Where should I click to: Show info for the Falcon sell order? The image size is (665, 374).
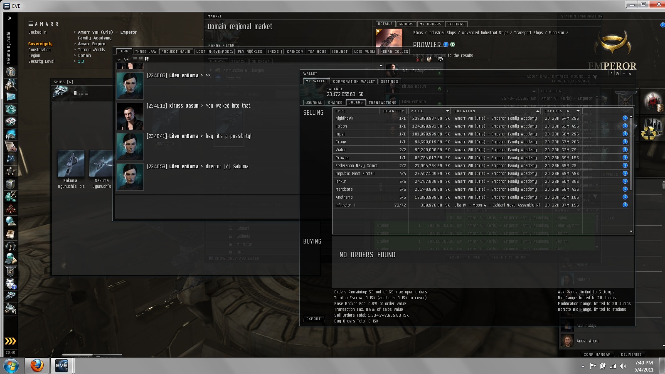pyautogui.click(x=625, y=126)
